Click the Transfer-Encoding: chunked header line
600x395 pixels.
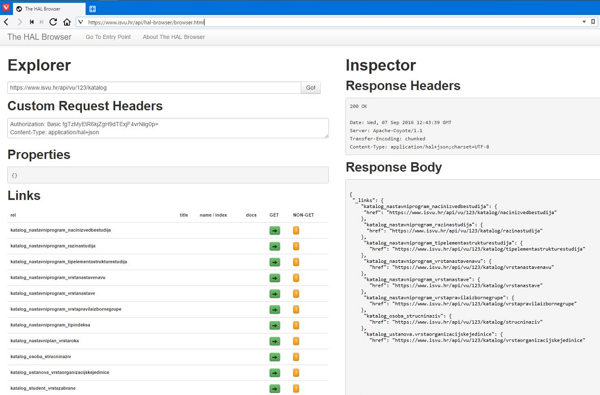point(387,138)
